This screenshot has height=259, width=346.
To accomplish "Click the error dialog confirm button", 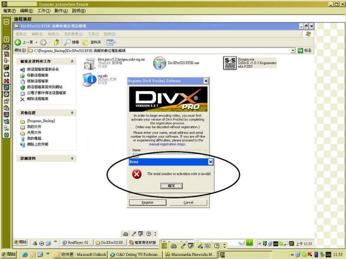I will tap(171, 186).
